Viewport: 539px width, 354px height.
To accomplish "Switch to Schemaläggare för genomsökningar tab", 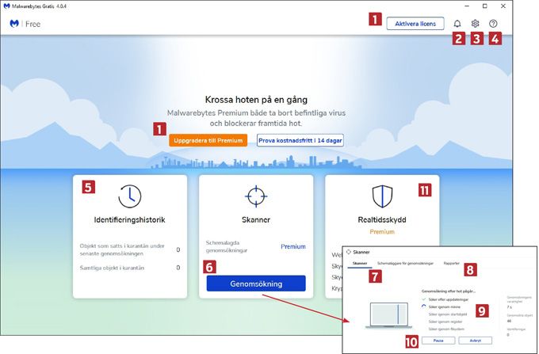I will point(406,264).
